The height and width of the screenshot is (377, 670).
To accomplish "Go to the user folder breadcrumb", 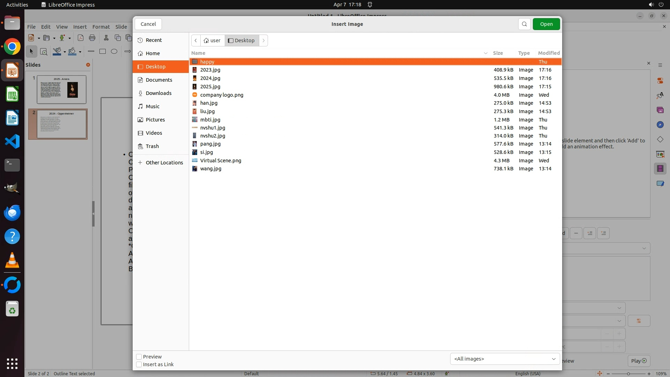I will point(212,40).
